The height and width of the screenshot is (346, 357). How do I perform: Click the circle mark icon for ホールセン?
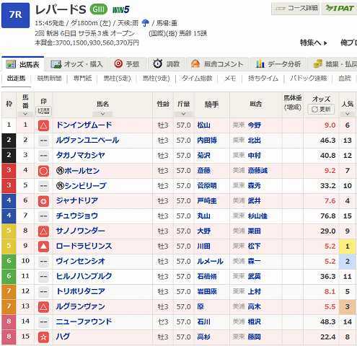tap(43, 171)
